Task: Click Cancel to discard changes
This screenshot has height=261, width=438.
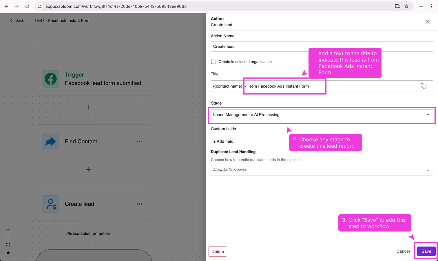Action: click(403, 251)
